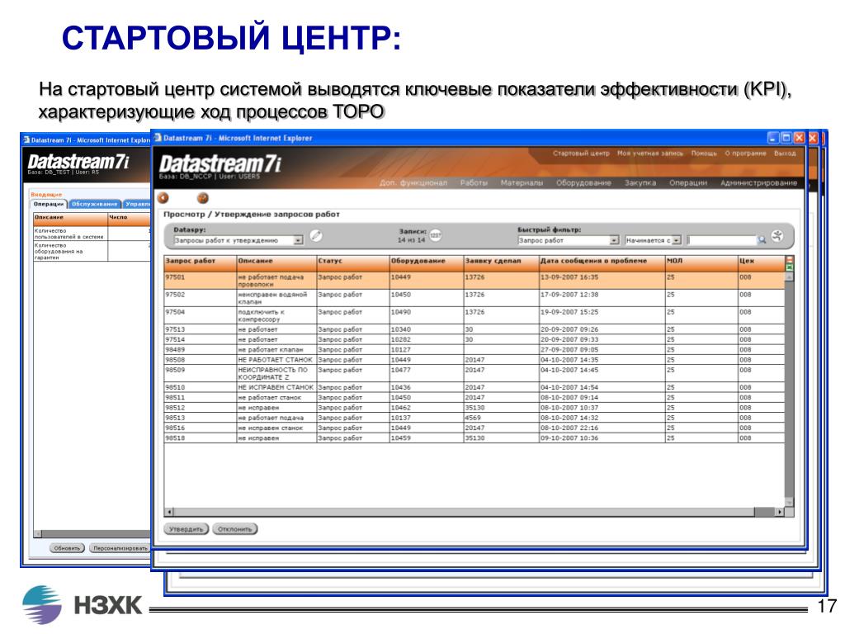This screenshot has width=845, height=634.
Task: Click Количество пользователей в системе row
Action: [92, 234]
